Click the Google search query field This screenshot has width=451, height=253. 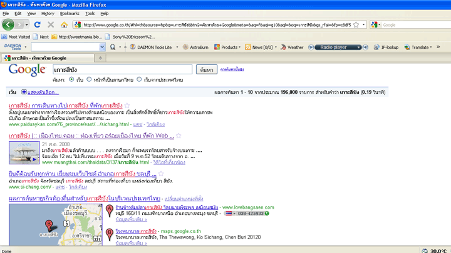click(122, 69)
